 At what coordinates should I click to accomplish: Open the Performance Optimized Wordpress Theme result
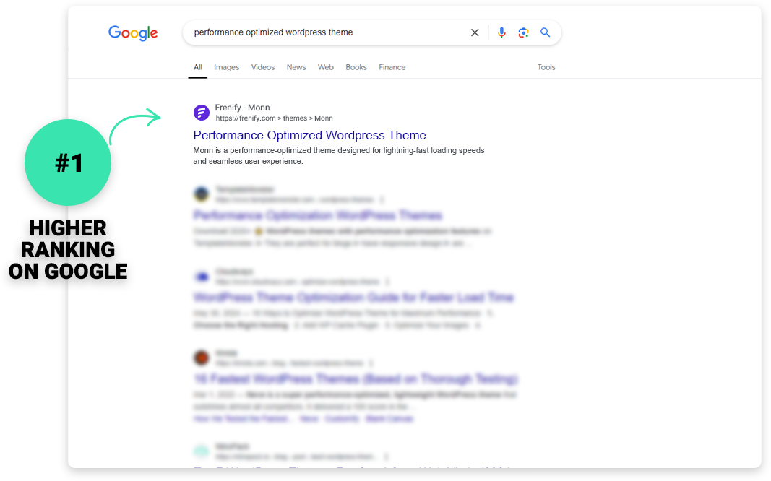click(x=309, y=135)
